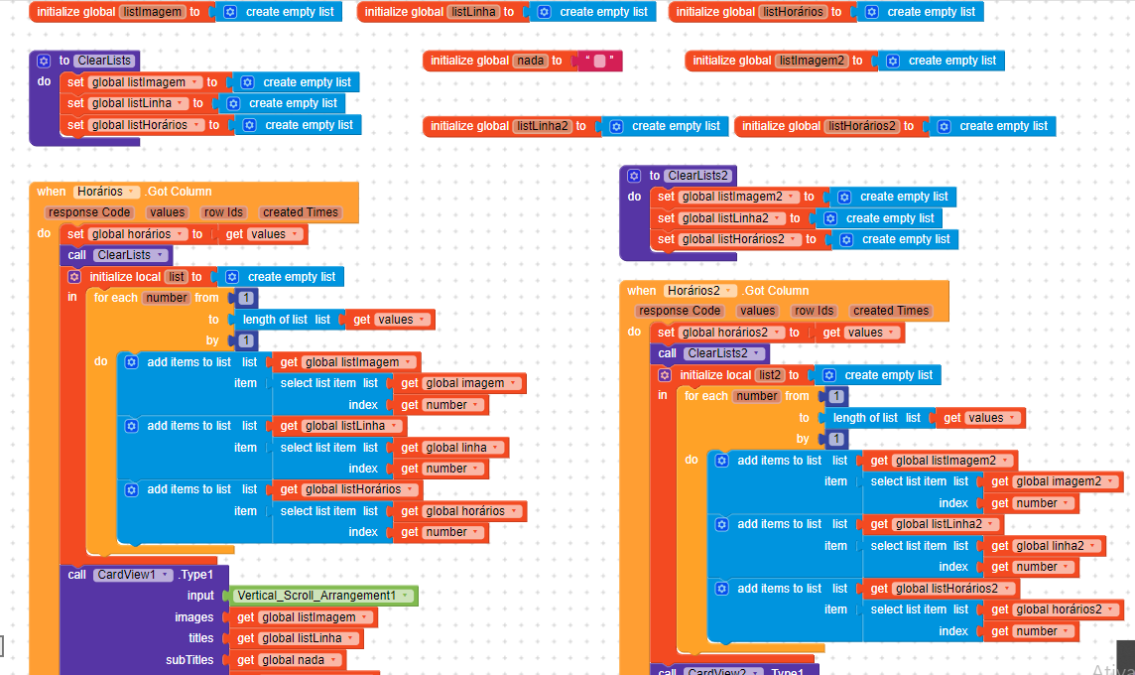
Task: Edit variable name listImagem in initialize global block
Action: pyautogui.click(x=153, y=12)
